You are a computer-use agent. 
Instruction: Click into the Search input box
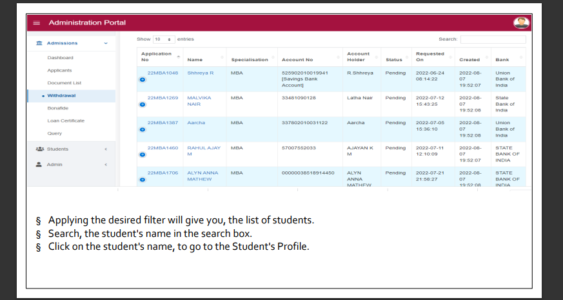(x=493, y=39)
